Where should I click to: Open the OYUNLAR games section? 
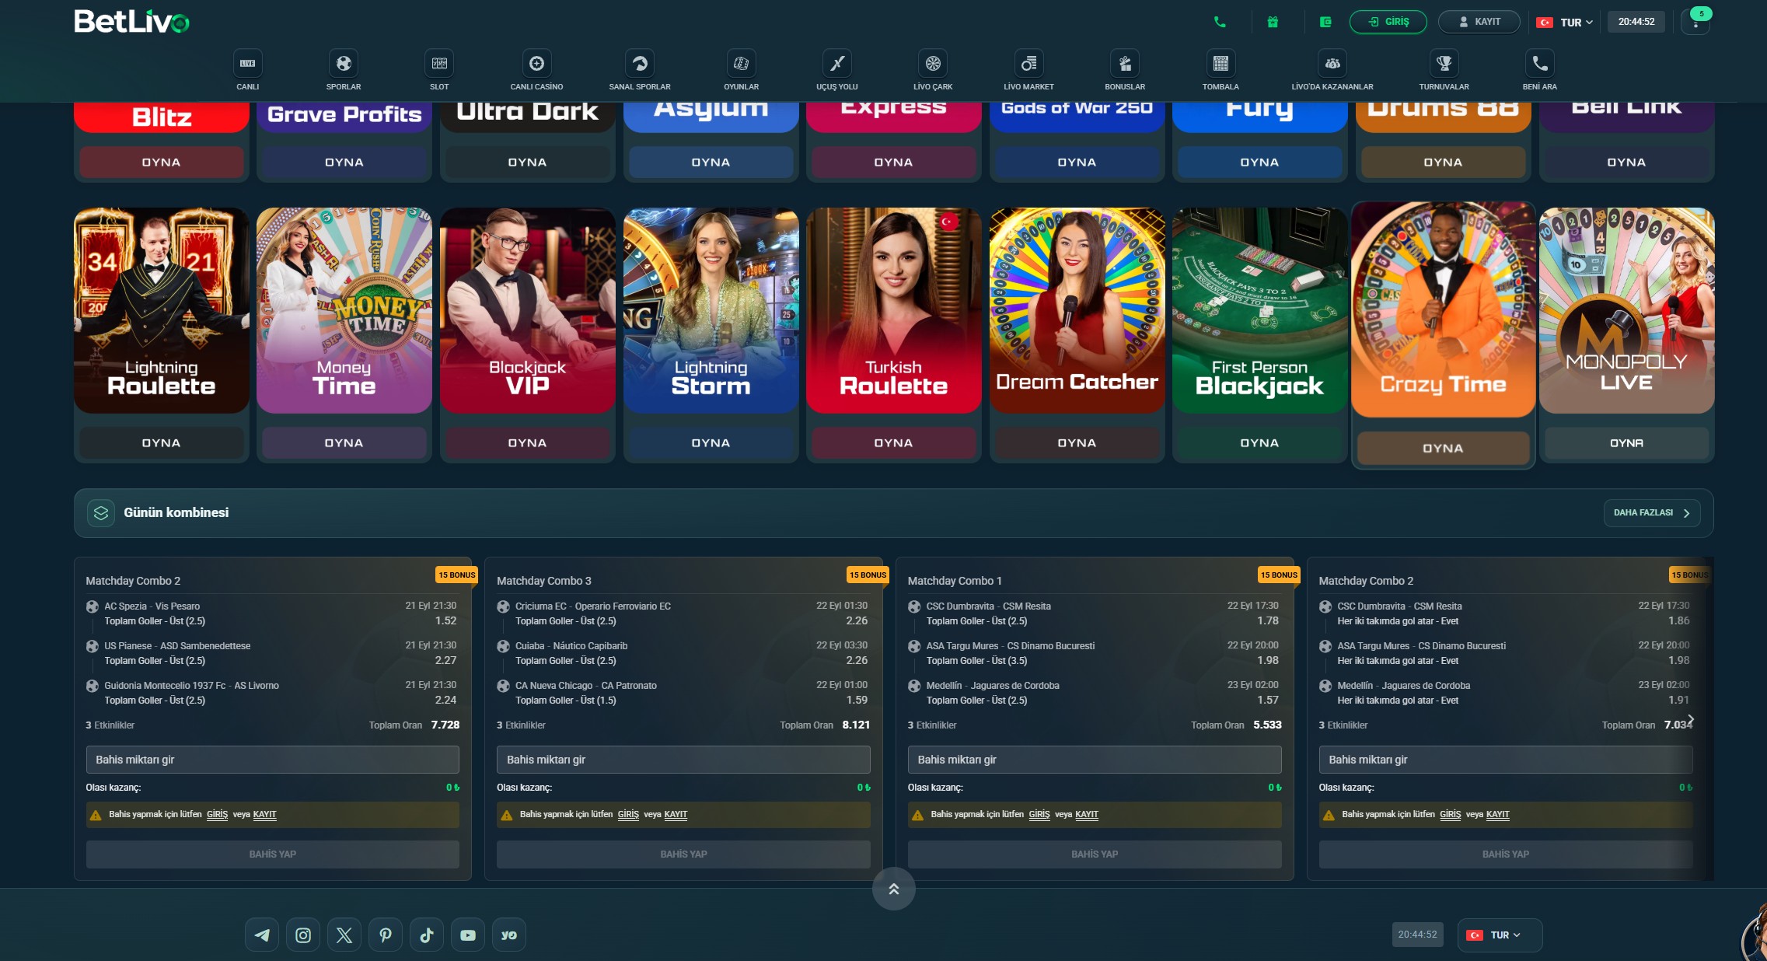tap(741, 71)
